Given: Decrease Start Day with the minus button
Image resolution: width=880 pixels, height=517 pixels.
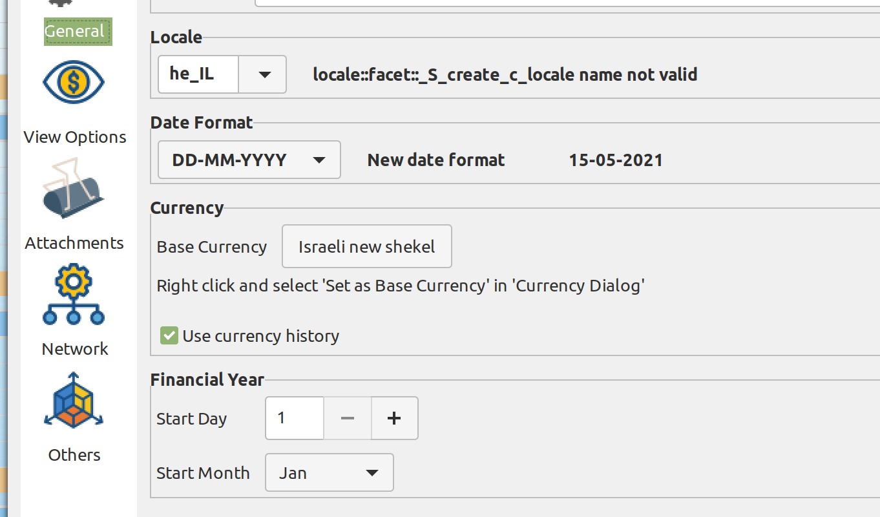Looking at the screenshot, I should point(347,418).
